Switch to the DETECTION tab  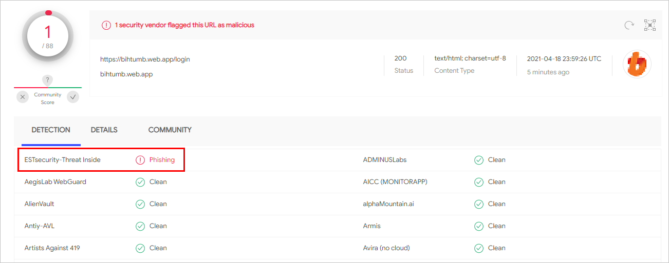click(51, 130)
